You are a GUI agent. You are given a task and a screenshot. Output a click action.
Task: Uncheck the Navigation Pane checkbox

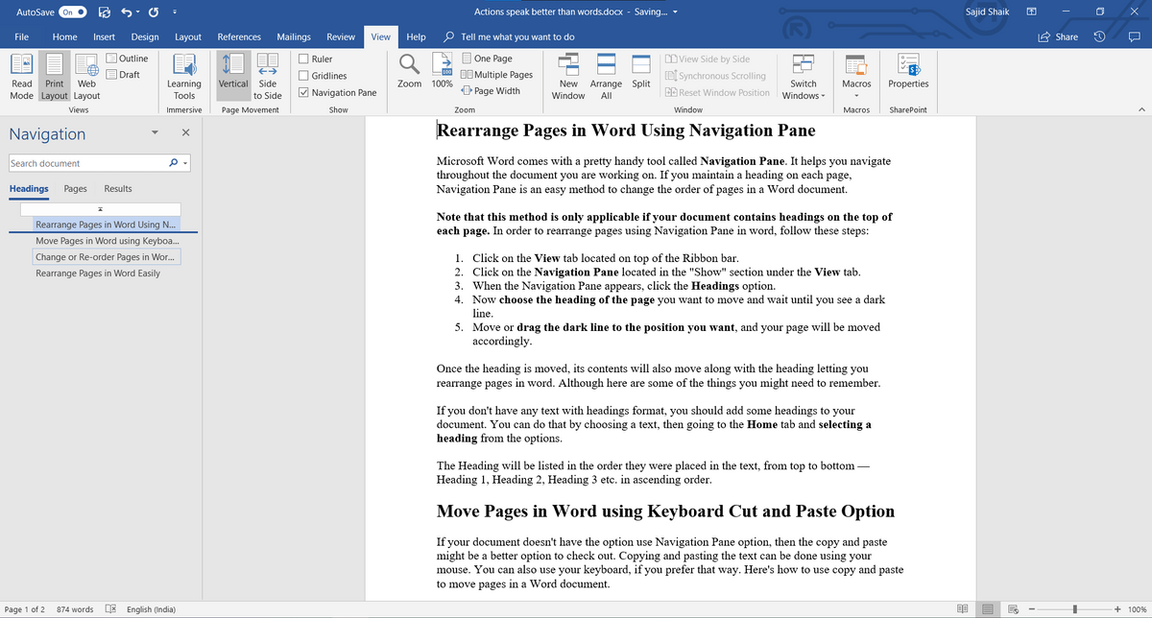click(x=304, y=93)
